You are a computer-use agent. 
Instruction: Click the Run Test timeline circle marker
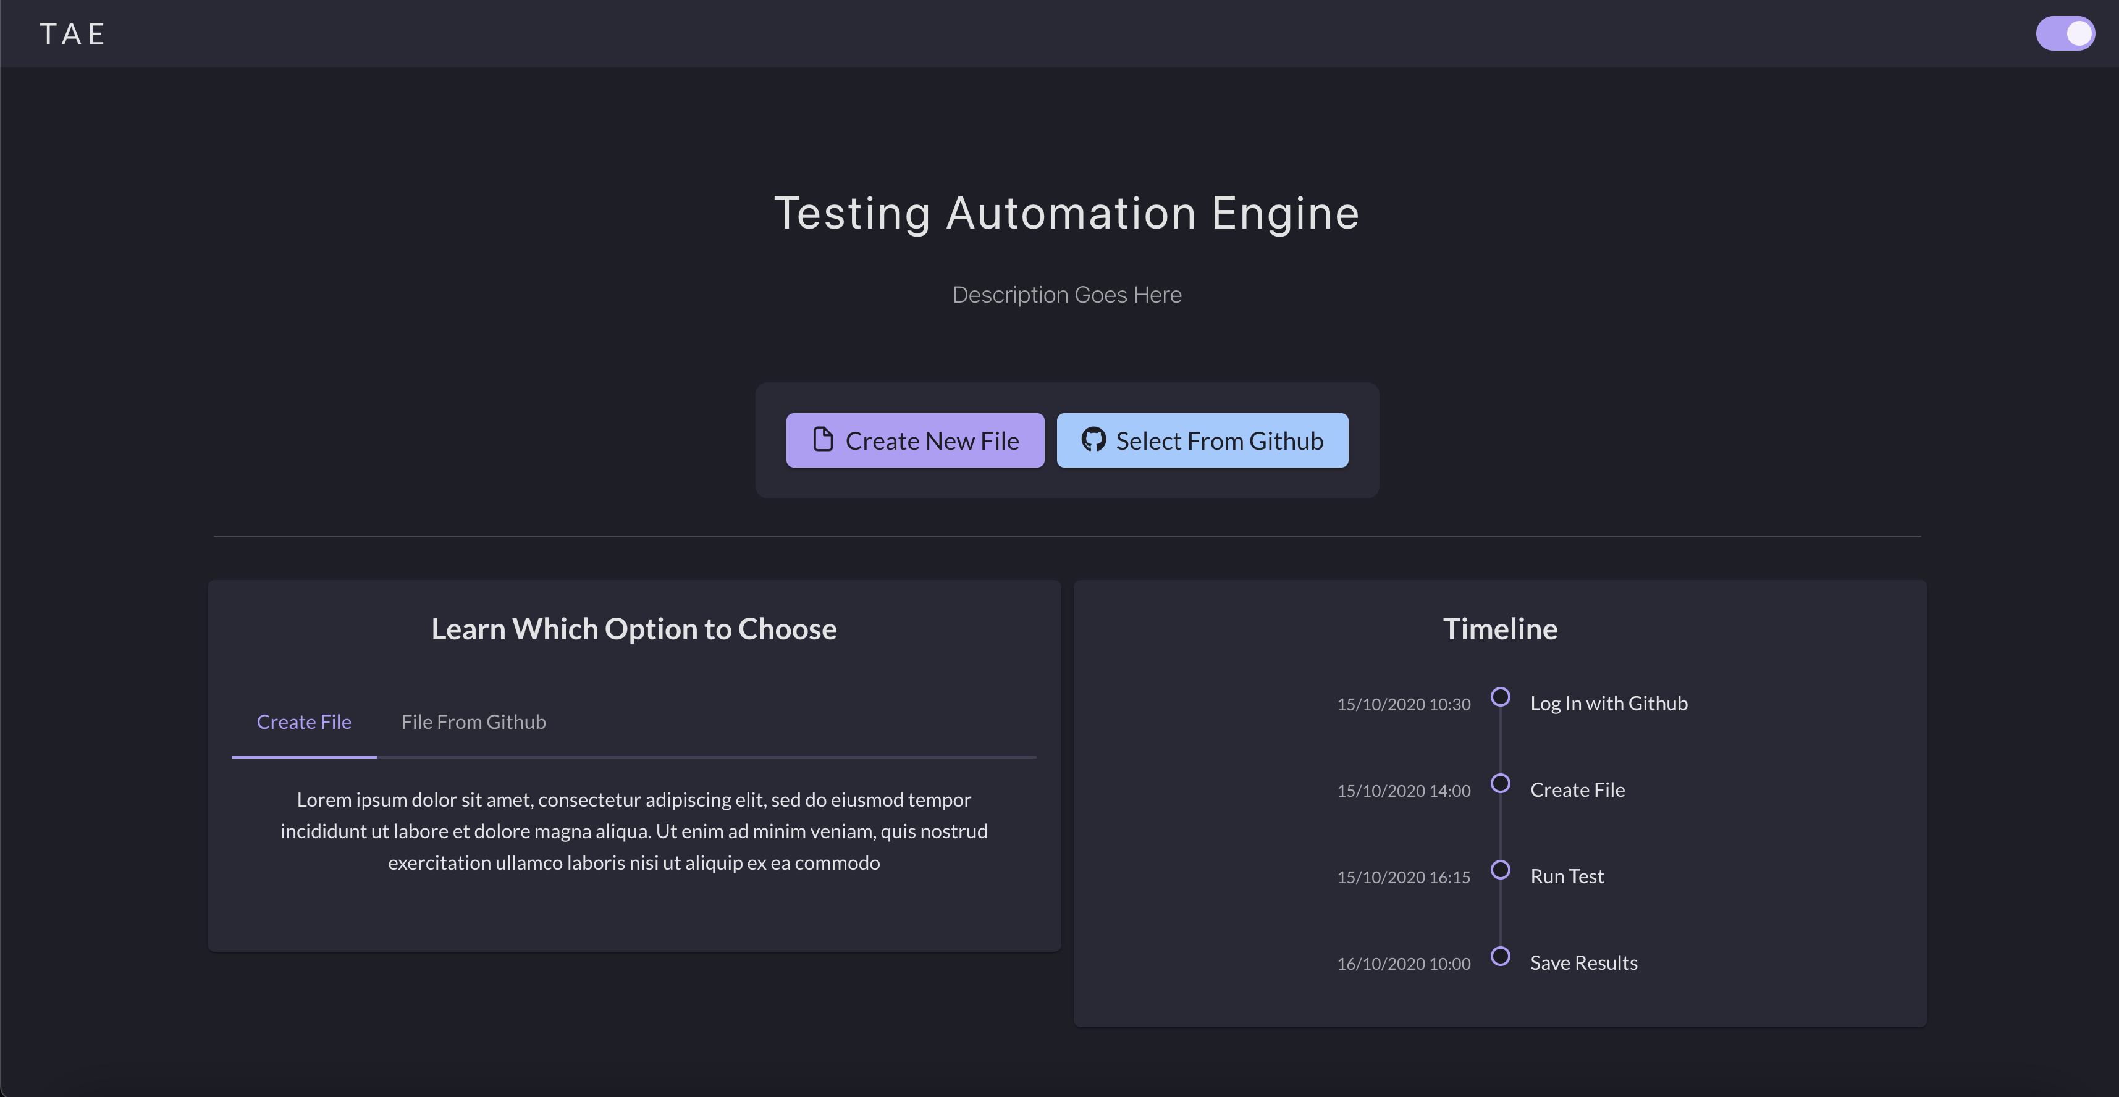click(1499, 869)
